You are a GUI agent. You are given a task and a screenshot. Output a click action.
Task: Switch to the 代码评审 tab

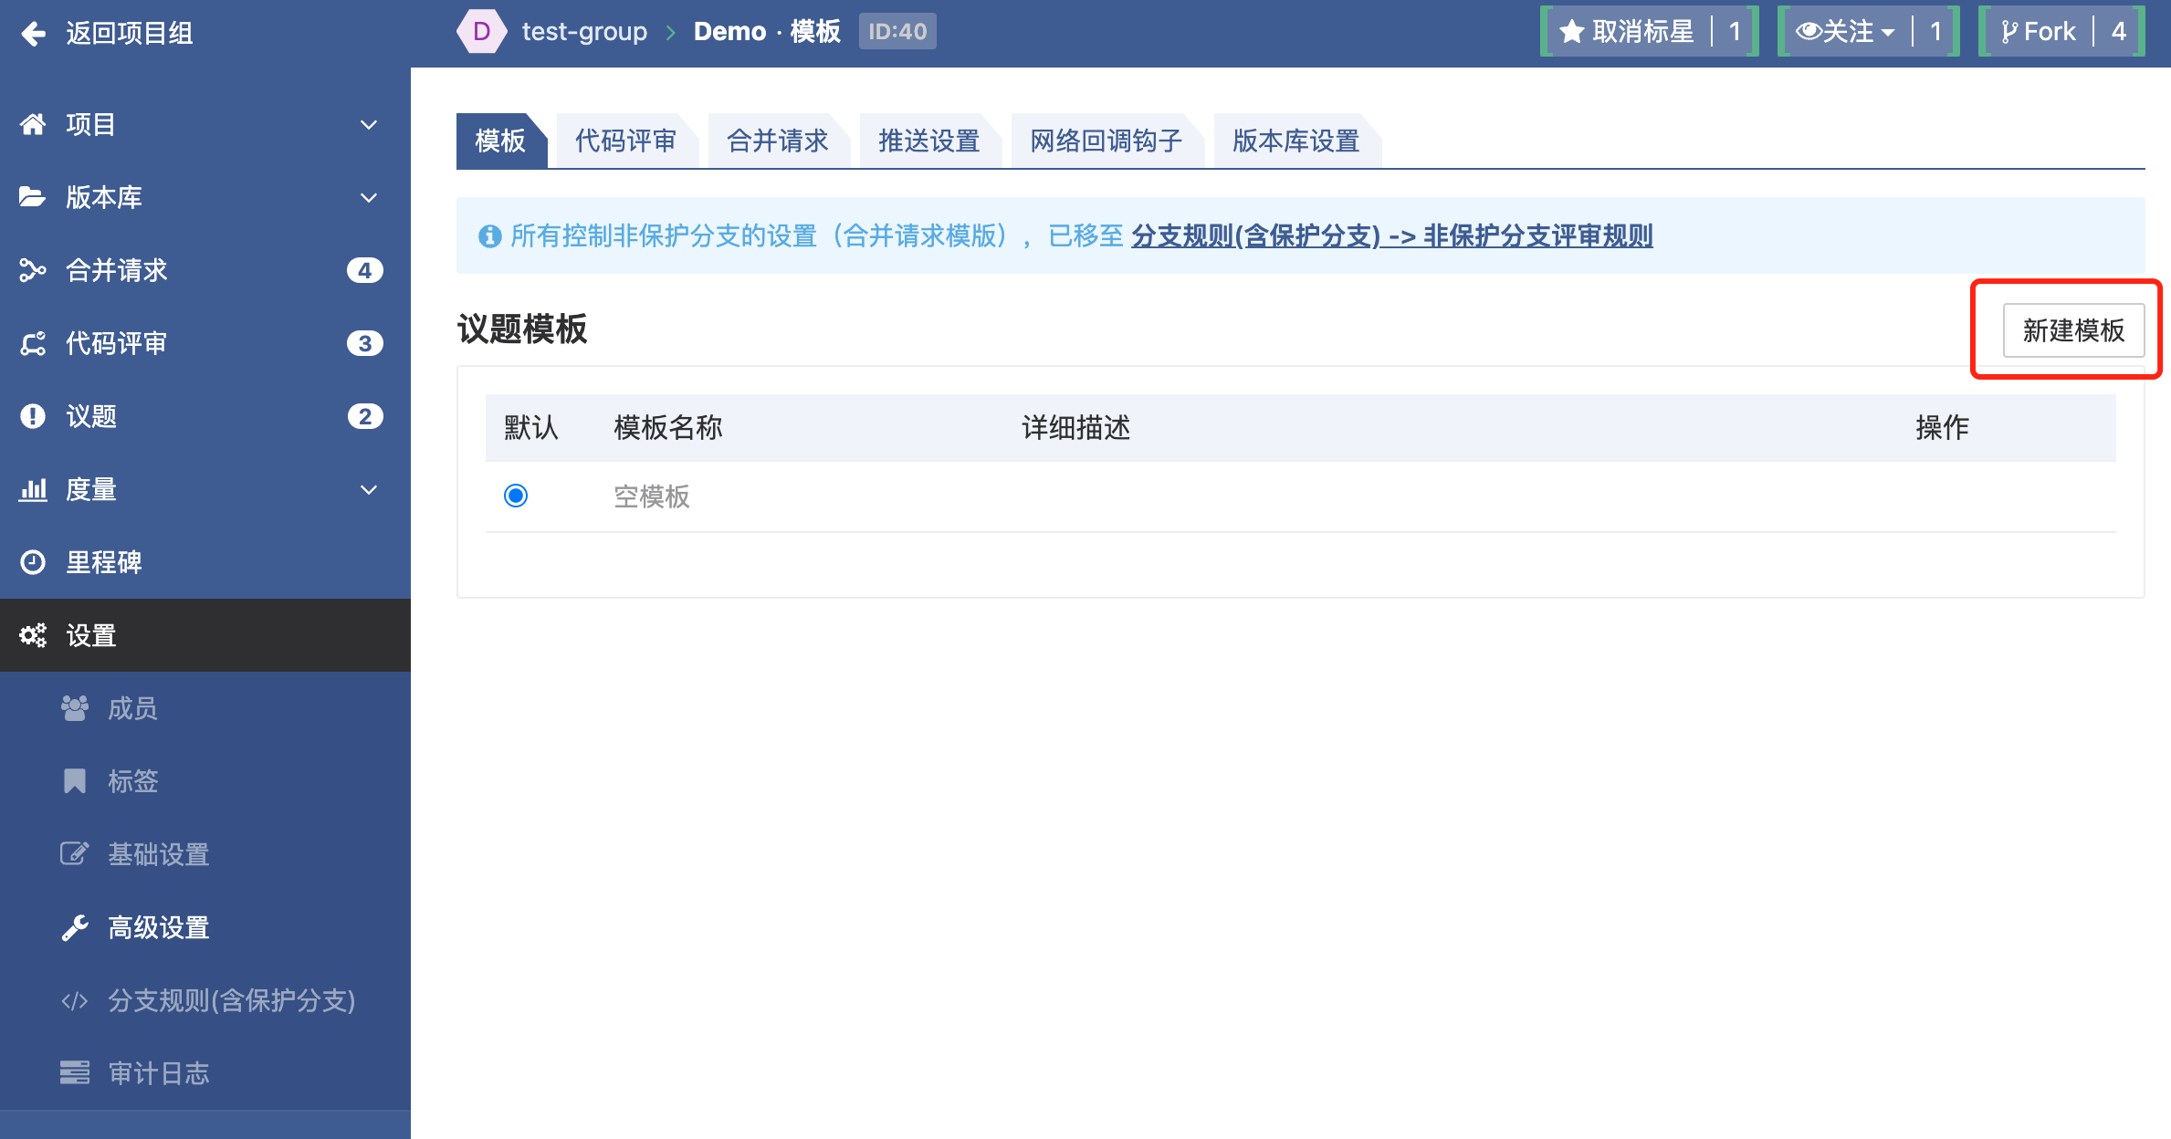coord(625,141)
